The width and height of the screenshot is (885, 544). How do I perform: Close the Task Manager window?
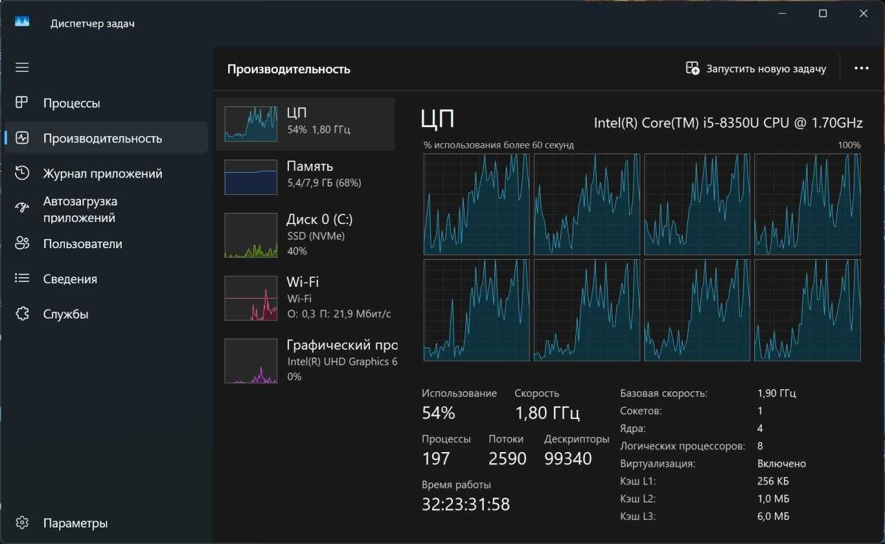[863, 14]
